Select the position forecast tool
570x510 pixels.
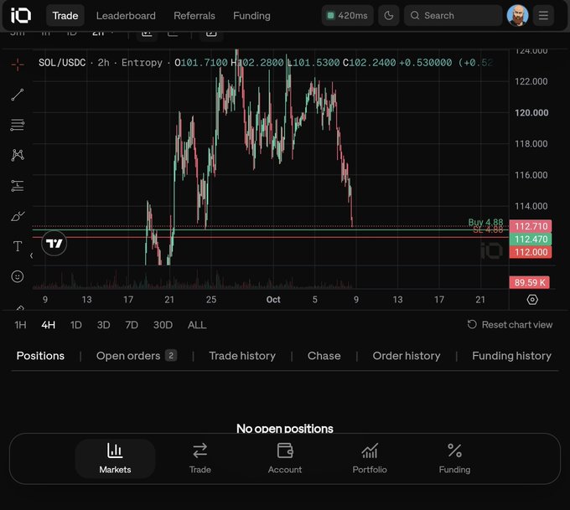(18, 186)
